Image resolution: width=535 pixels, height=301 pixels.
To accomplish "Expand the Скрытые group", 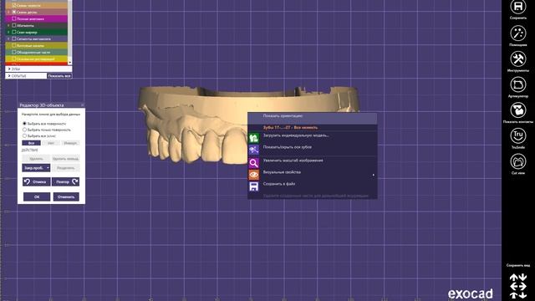I will [x=9, y=76].
